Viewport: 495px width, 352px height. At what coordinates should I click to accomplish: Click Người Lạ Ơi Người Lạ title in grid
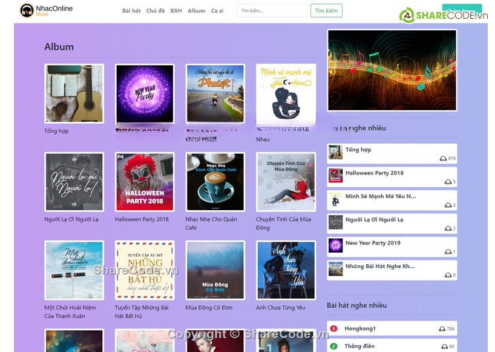tap(71, 219)
